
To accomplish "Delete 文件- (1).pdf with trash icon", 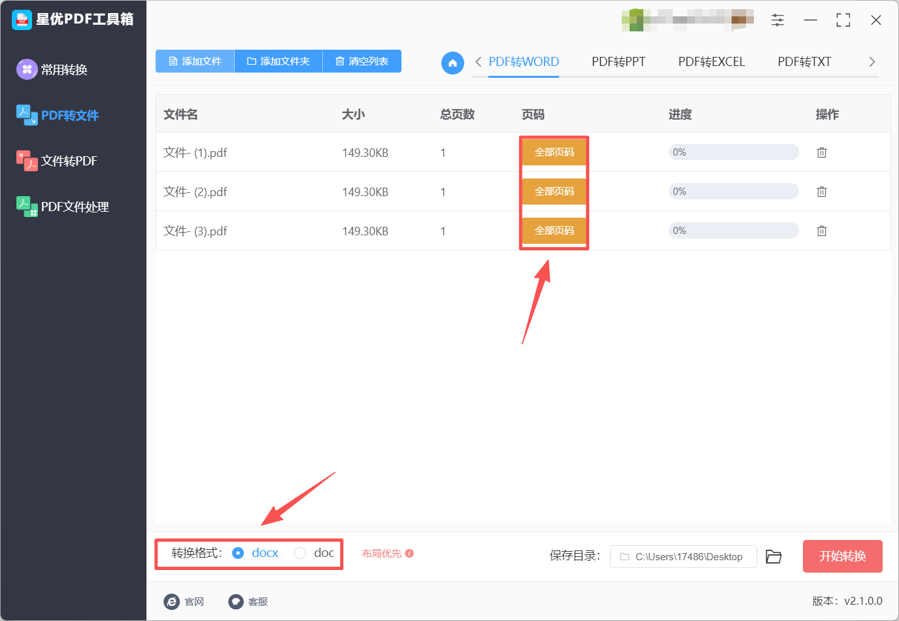I will (x=822, y=152).
